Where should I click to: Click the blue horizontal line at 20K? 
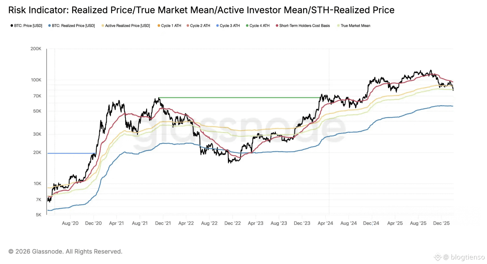[x=71, y=153]
